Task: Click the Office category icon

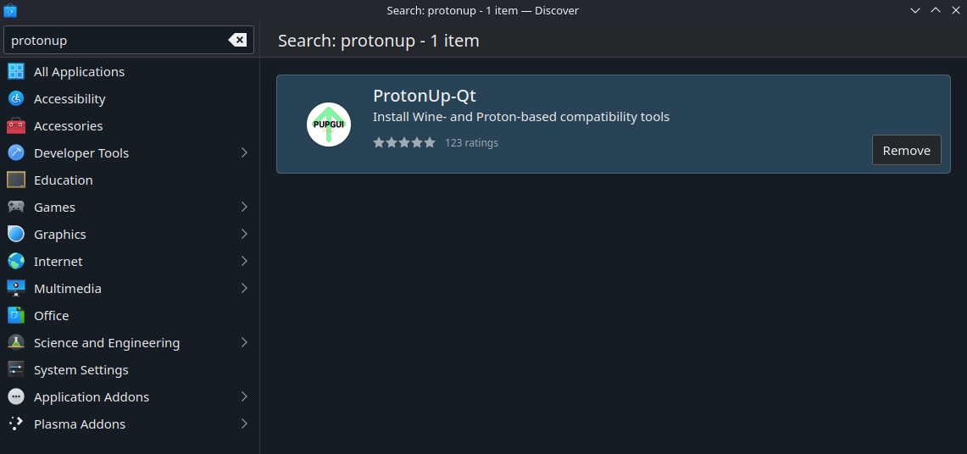Action: pyautogui.click(x=16, y=316)
